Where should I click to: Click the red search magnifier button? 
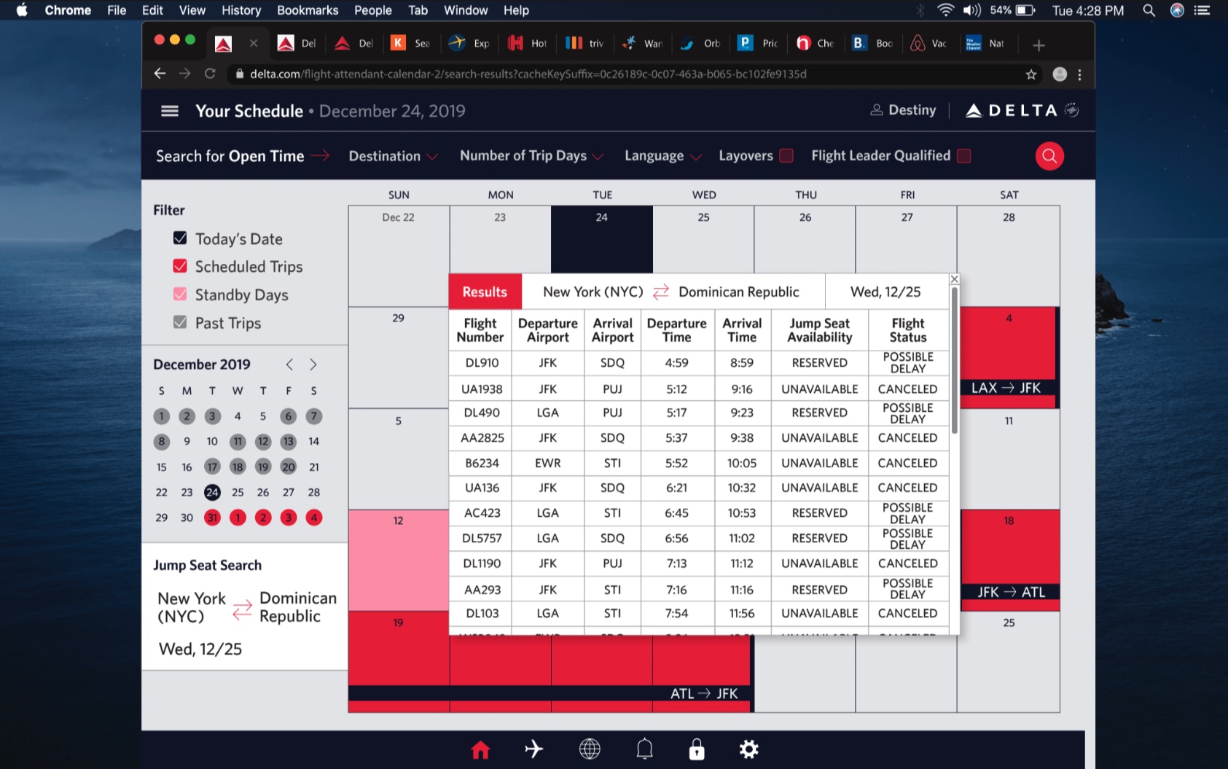(1049, 156)
